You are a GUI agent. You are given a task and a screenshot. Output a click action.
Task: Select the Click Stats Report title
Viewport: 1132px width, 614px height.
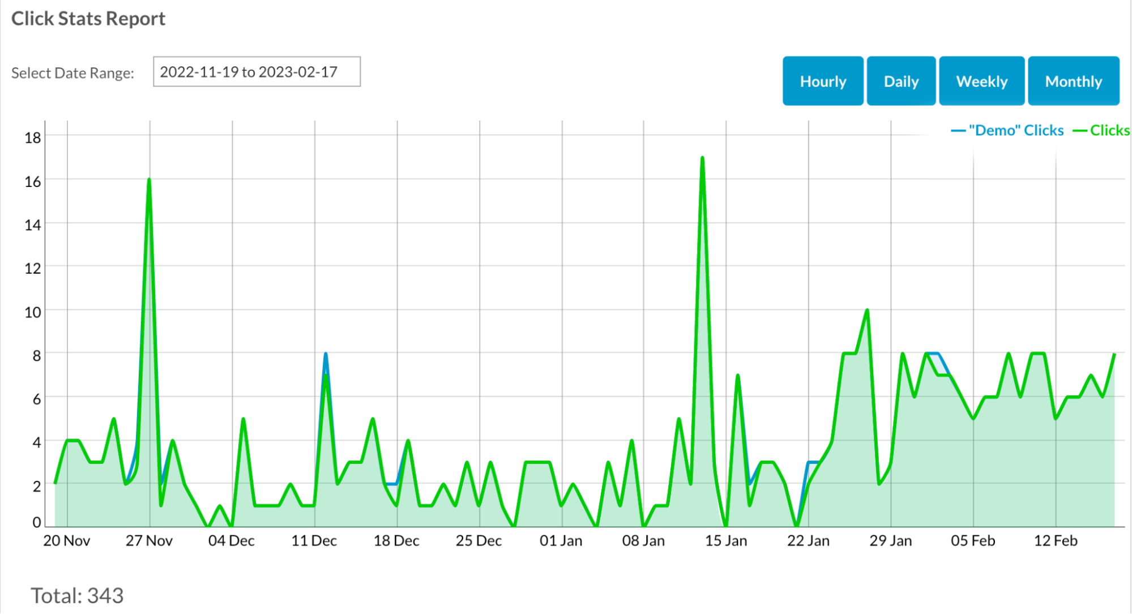(x=88, y=18)
